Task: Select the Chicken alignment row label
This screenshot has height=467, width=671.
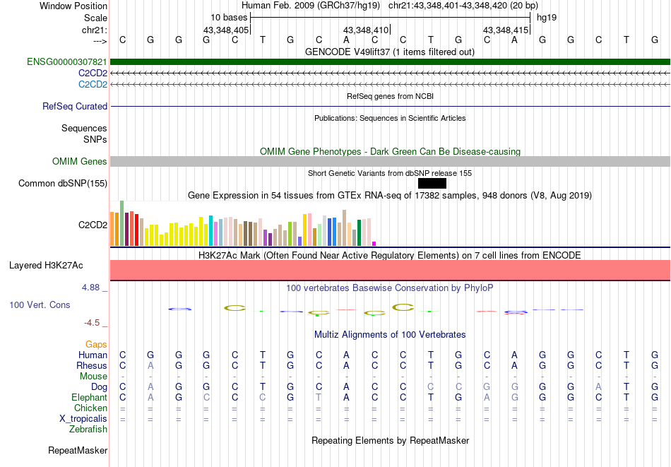Action: click(x=90, y=408)
